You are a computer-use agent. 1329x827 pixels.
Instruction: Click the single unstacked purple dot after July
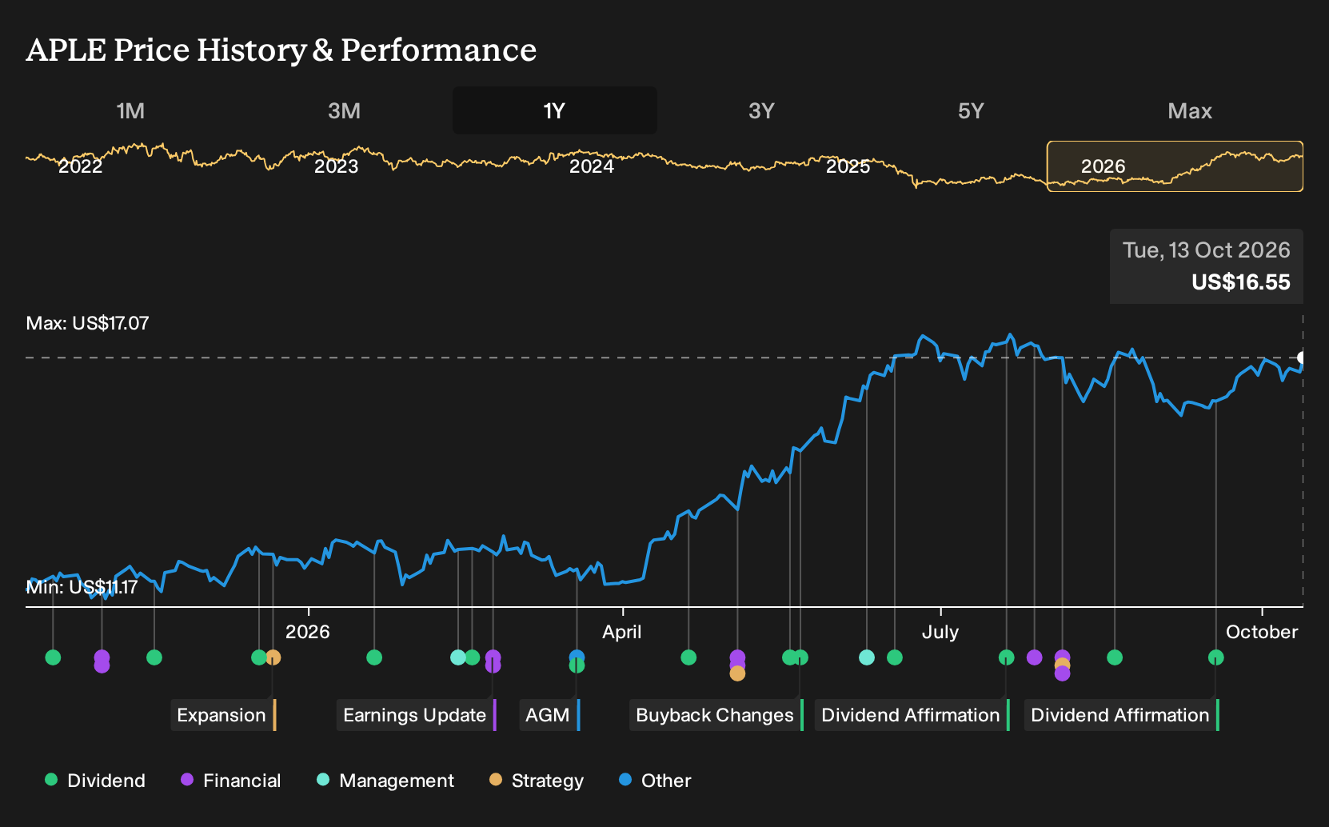pos(1035,657)
